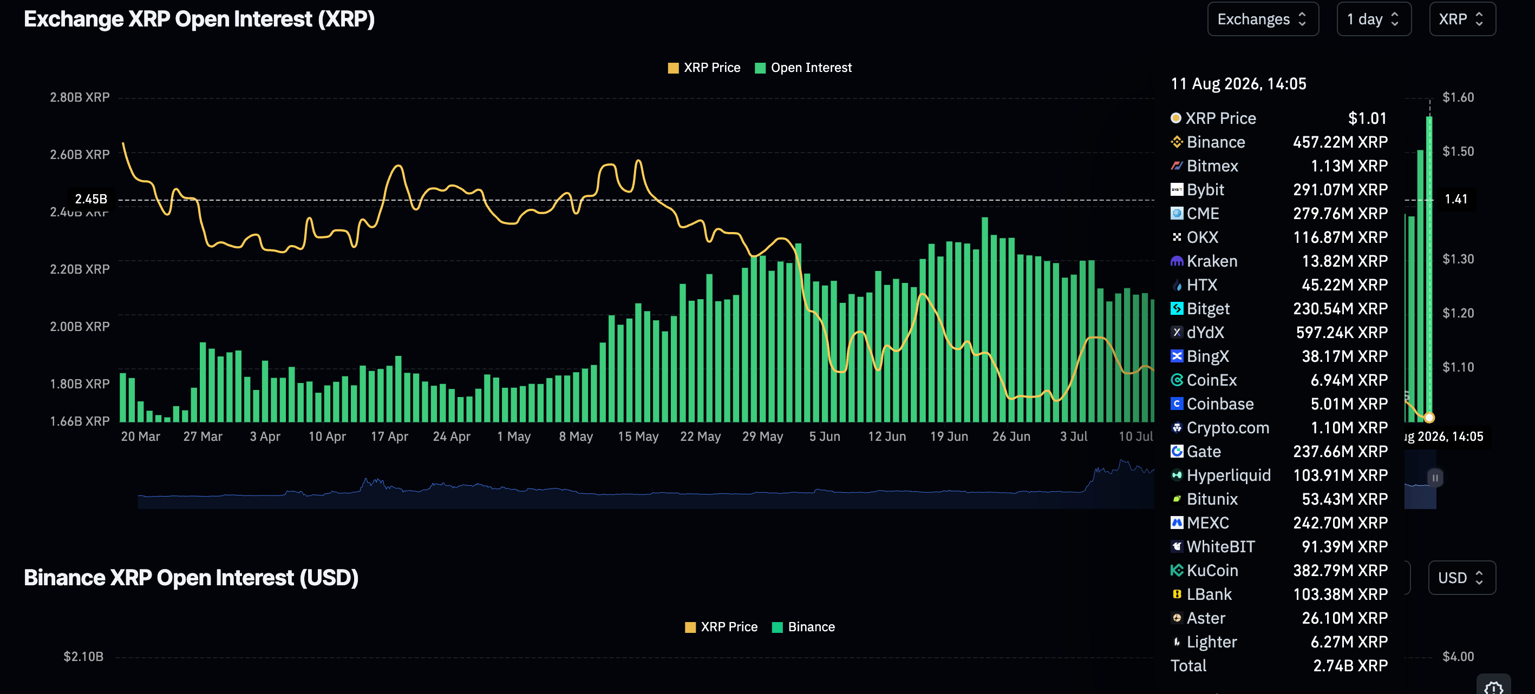1535x694 pixels.
Task: Click the 1 May date label
Action: click(x=514, y=437)
